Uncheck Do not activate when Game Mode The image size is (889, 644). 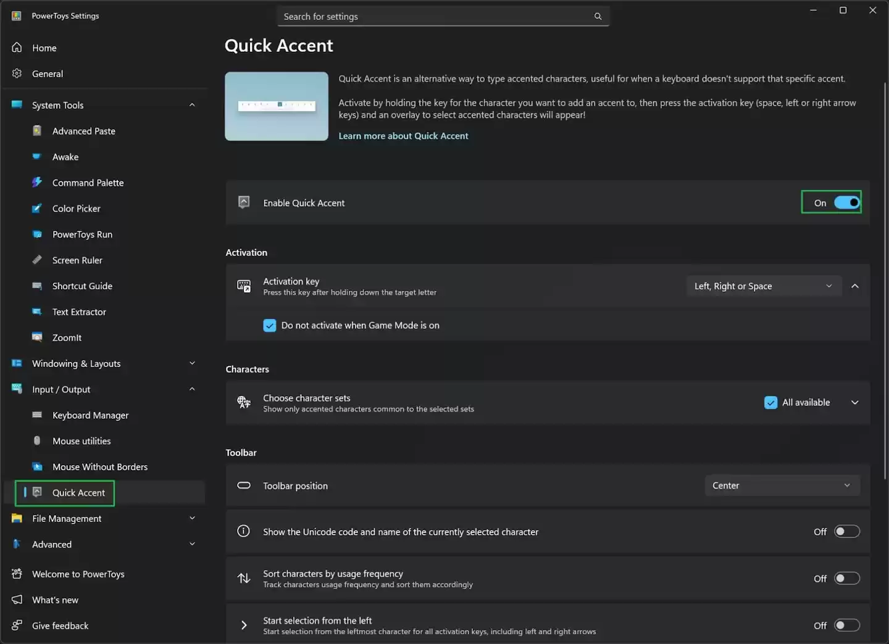(269, 325)
